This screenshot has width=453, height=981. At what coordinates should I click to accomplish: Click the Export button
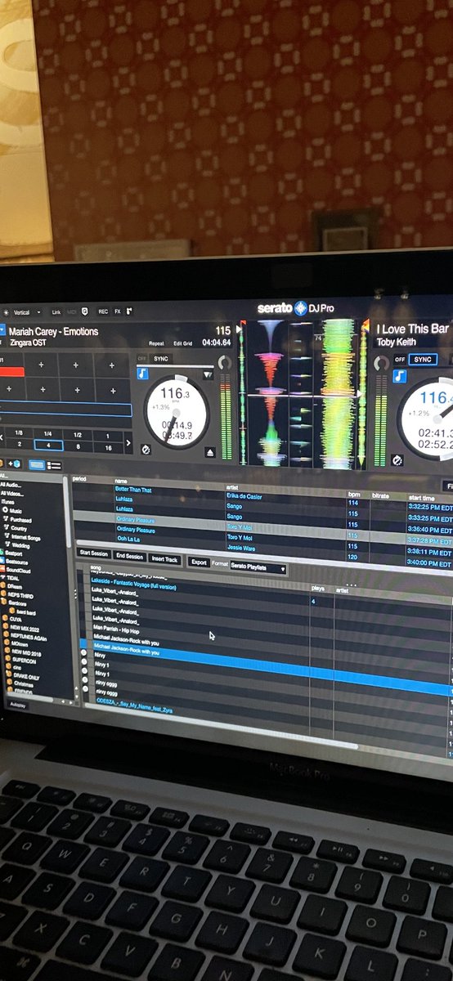pyautogui.click(x=199, y=562)
